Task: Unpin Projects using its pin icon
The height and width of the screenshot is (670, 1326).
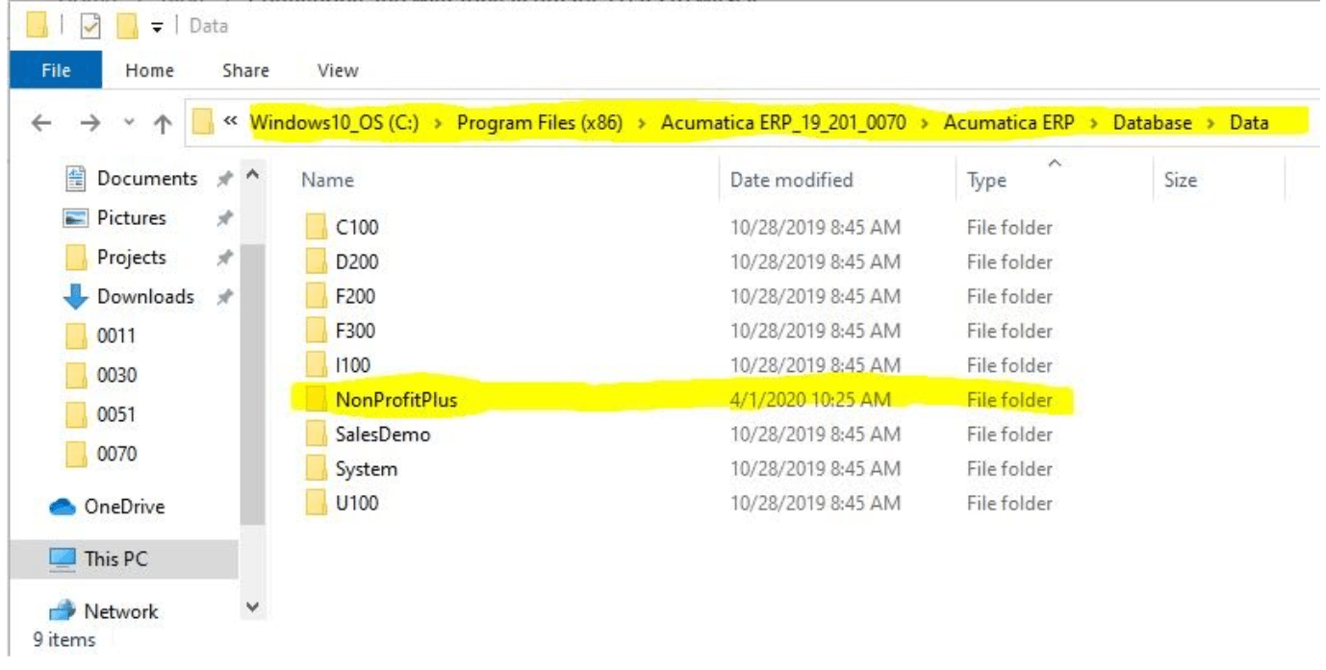Action: [223, 259]
